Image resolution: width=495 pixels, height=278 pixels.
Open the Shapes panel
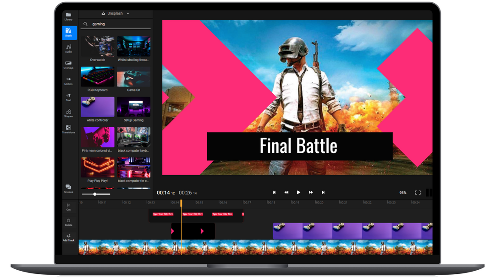tap(68, 113)
